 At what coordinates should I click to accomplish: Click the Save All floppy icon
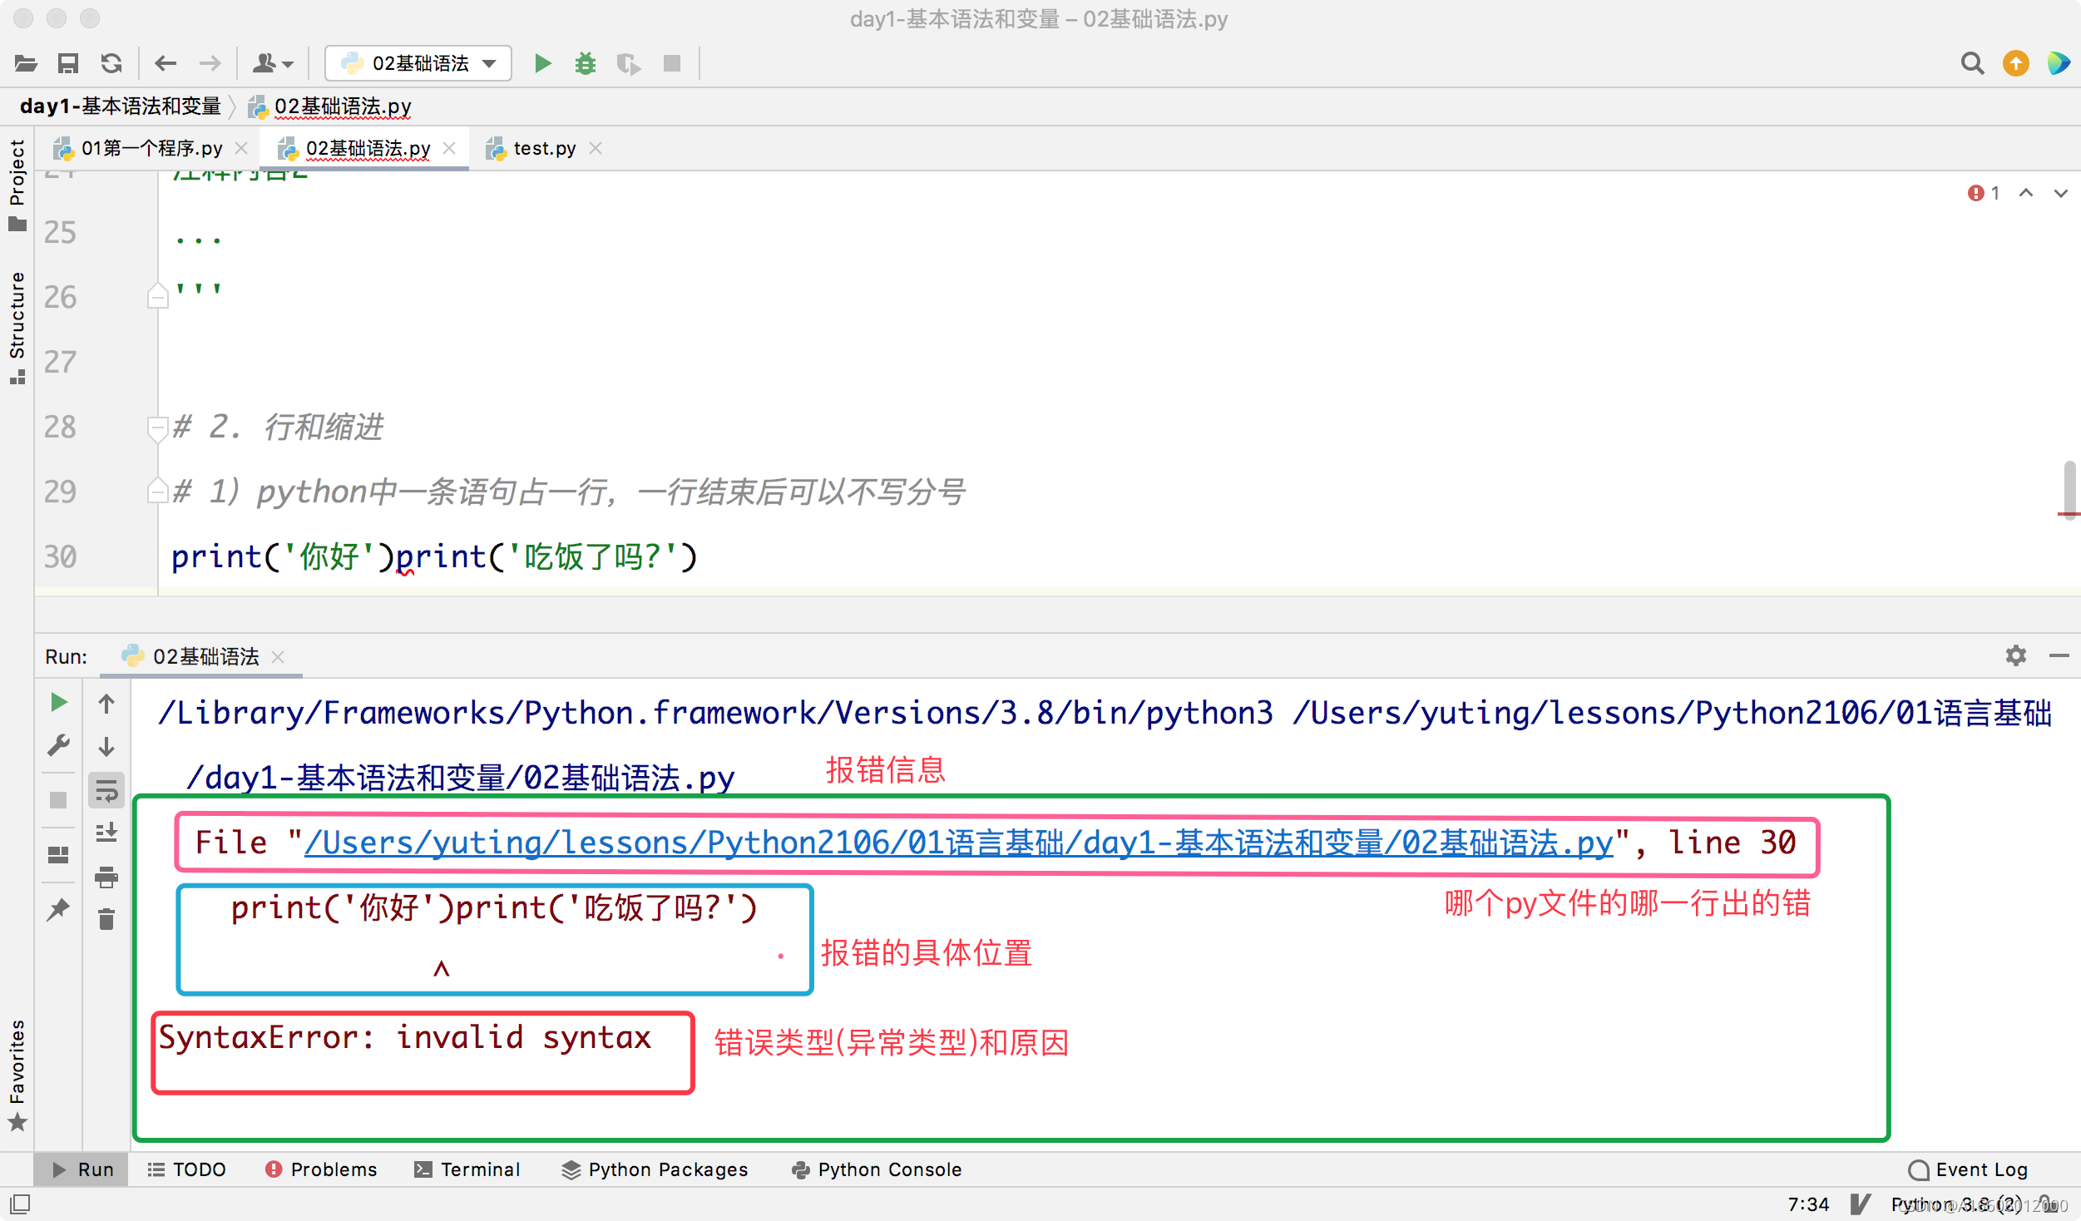pyautogui.click(x=68, y=63)
